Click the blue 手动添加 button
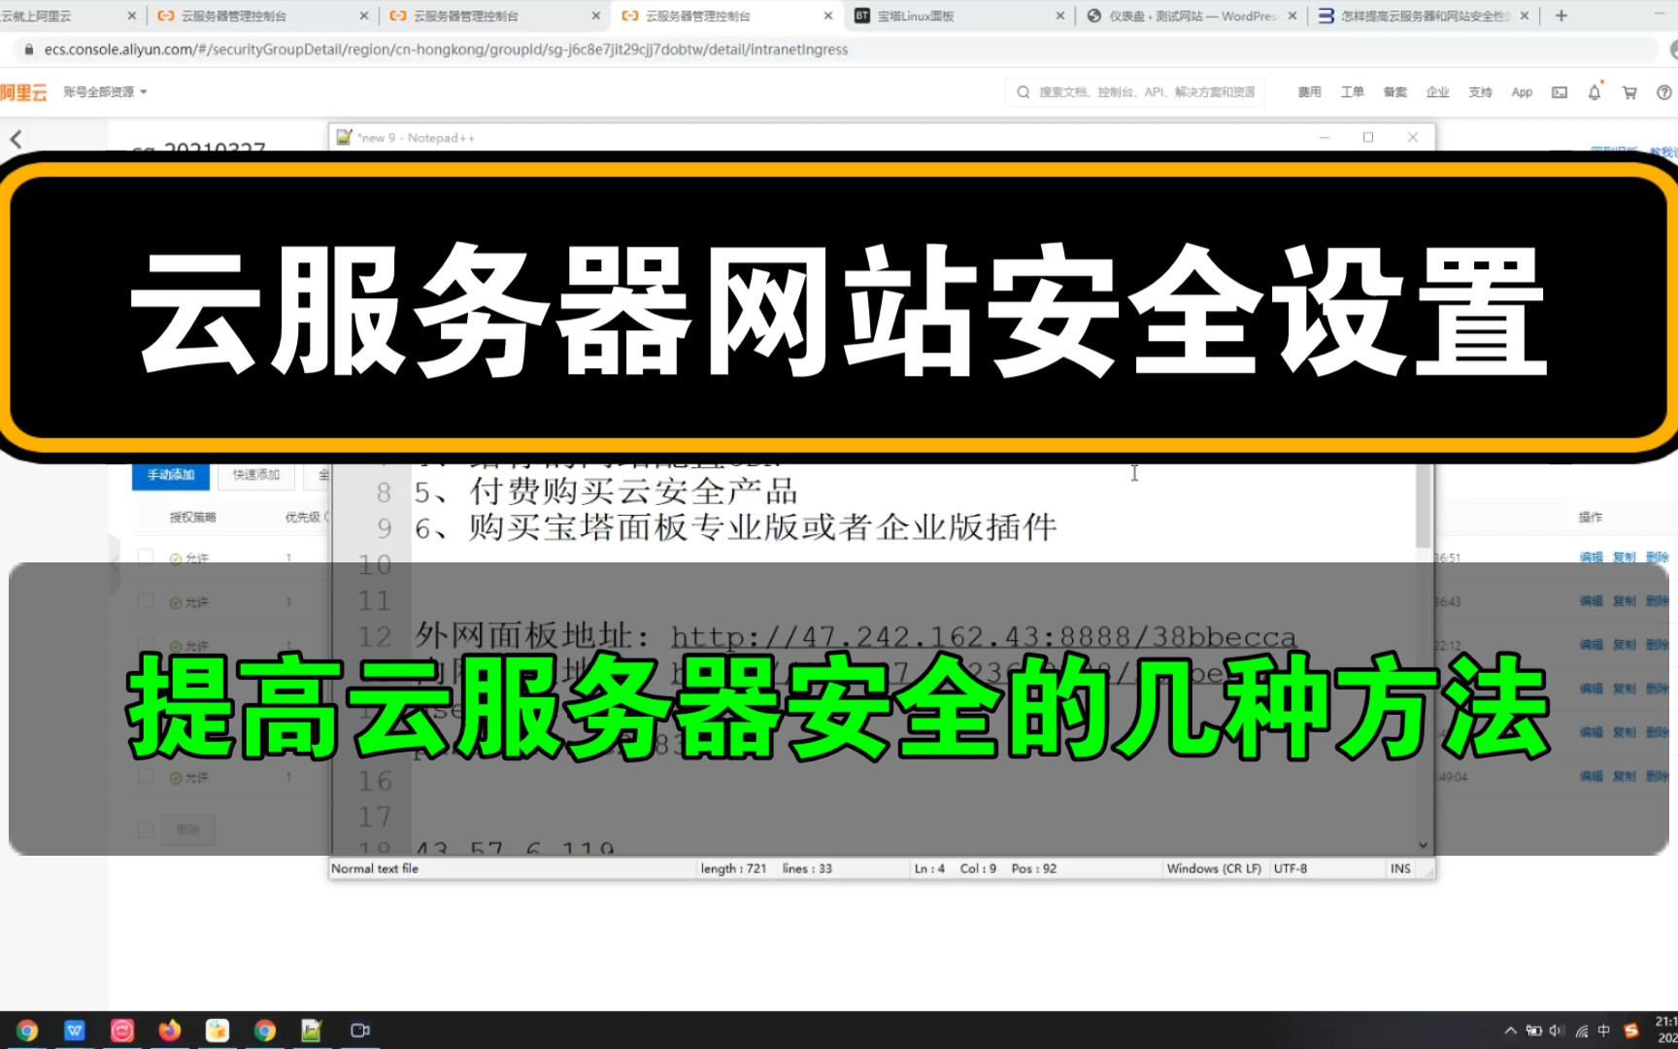1678x1049 pixels. point(171,475)
